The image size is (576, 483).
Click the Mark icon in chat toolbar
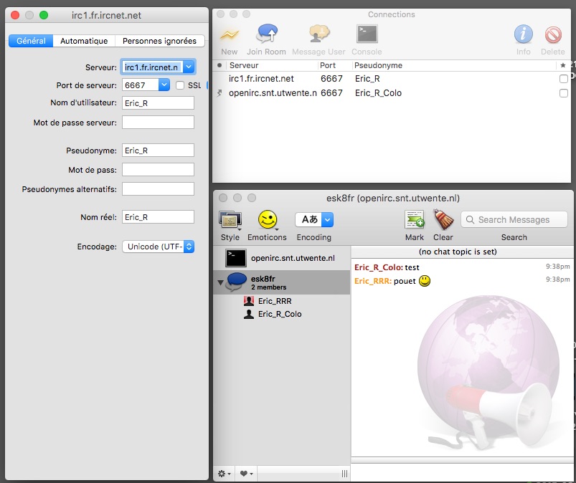click(415, 220)
